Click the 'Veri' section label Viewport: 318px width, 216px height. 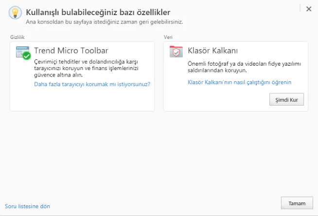[168, 37]
